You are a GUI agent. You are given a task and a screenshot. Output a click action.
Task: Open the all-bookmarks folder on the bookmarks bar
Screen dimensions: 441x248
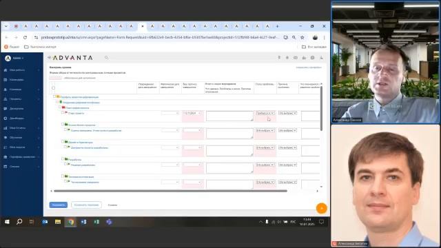(x=314, y=47)
